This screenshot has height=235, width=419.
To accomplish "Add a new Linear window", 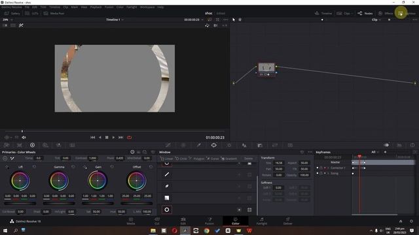I will (x=167, y=159).
